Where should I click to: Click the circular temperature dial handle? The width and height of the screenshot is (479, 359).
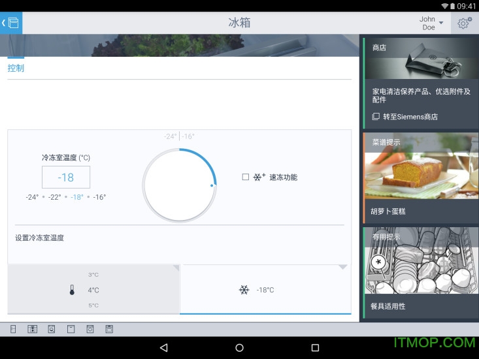[212, 185]
